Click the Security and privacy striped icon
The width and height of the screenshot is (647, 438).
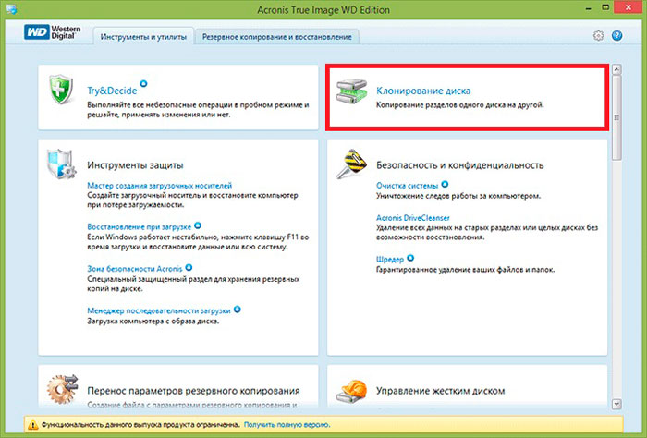[351, 164]
